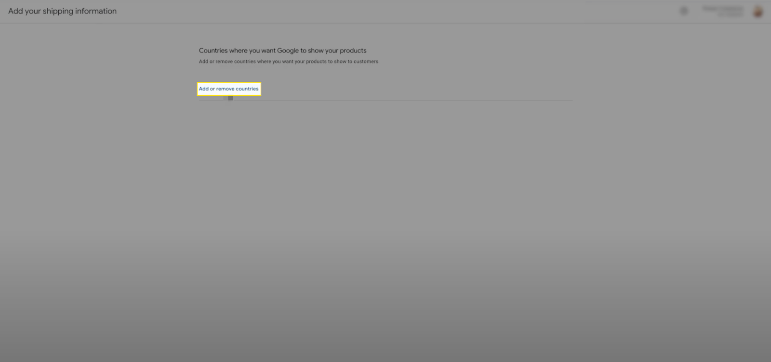Click the word Countries starting the heading
The image size is (771, 362).
(x=213, y=51)
